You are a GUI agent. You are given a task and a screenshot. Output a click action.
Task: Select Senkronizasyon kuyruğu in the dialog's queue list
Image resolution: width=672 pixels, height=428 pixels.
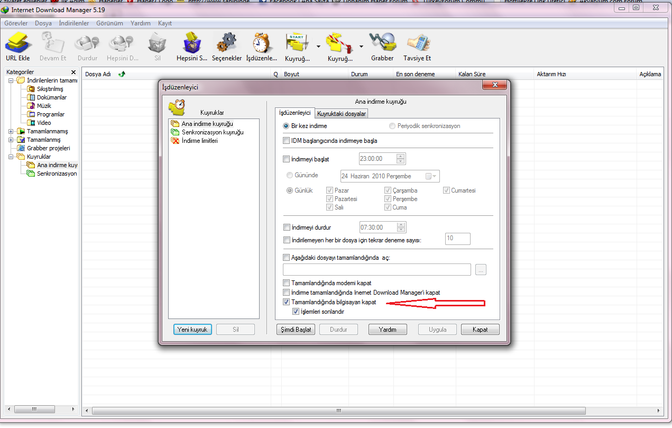click(212, 132)
